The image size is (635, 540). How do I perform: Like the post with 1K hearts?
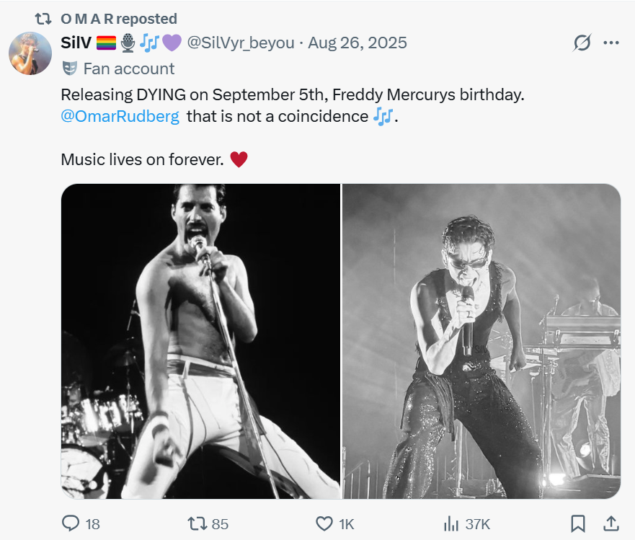(324, 523)
